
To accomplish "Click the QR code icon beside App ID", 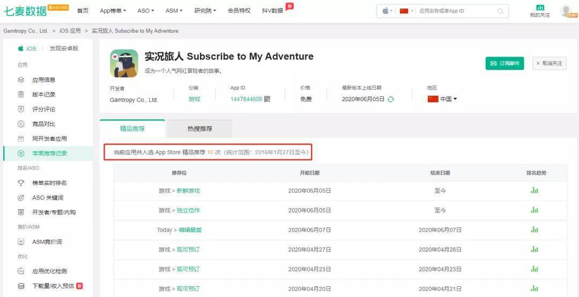I will click(268, 99).
